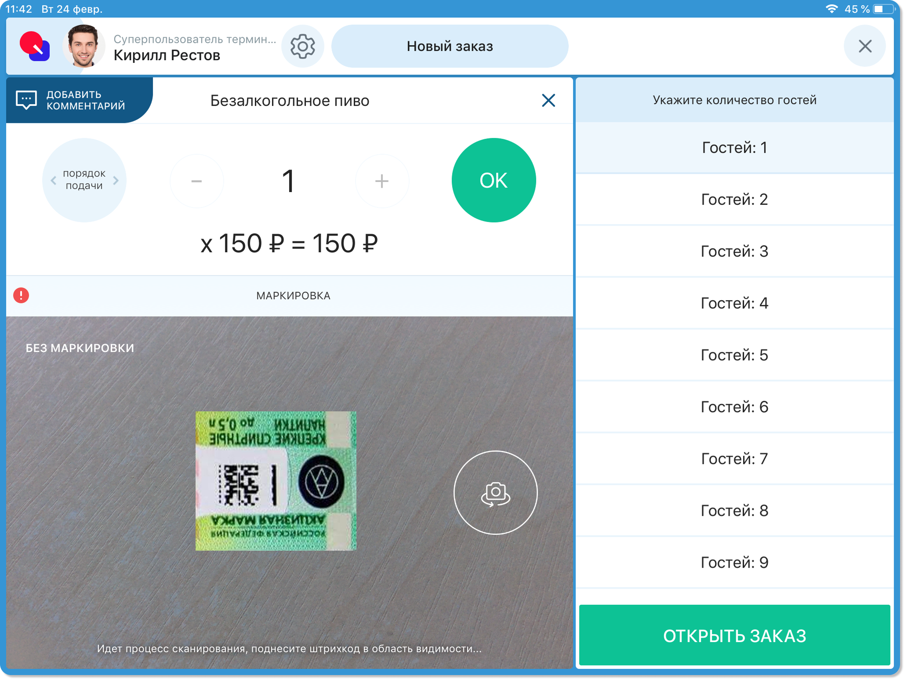
Task: Select Гостей: 5 option
Action: (x=734, y=355)
